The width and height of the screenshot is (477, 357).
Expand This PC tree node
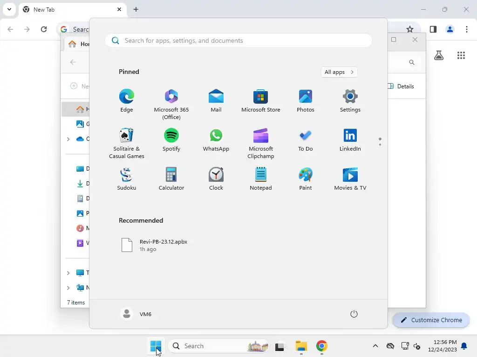(x=68, y=273)
